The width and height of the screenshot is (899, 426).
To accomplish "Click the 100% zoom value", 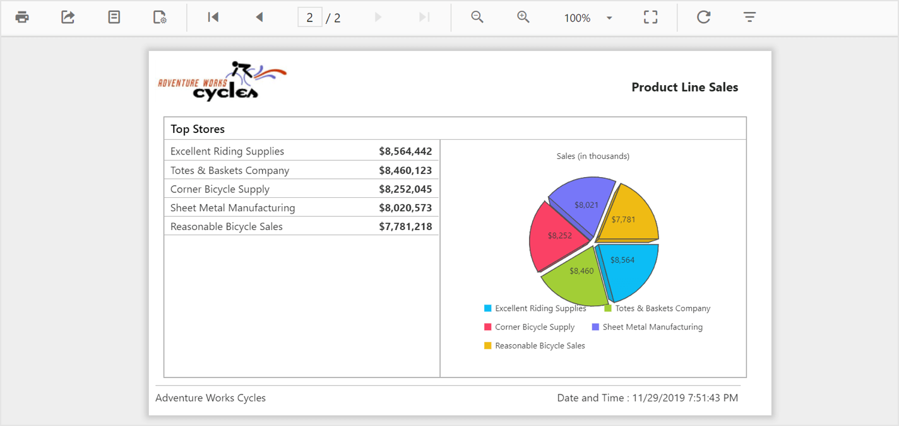I will [x=577, y=18].
